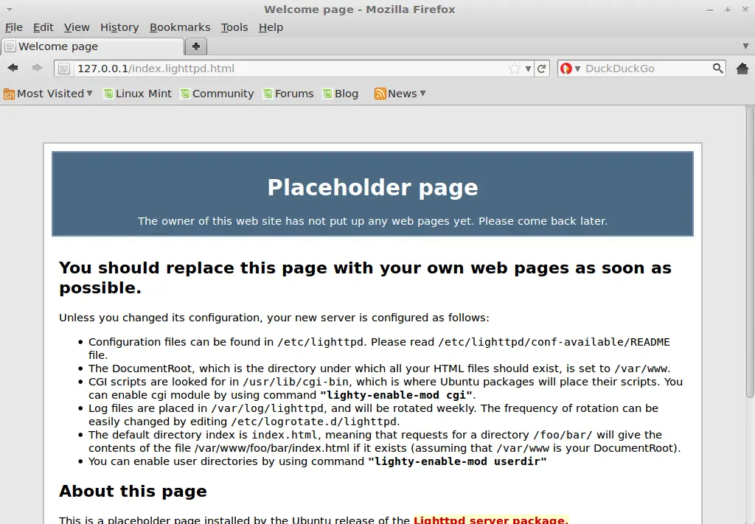Open the Edit menu
Screen dimensions: 755x524
coord(43,27)
